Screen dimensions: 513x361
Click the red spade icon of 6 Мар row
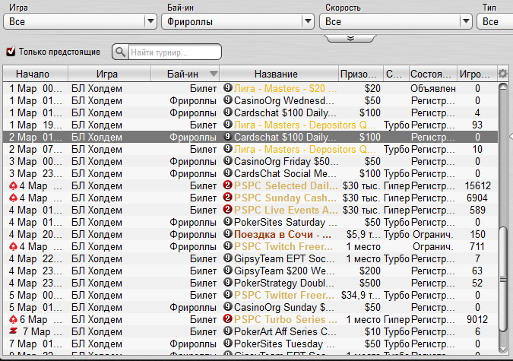[x=13, y=319]
